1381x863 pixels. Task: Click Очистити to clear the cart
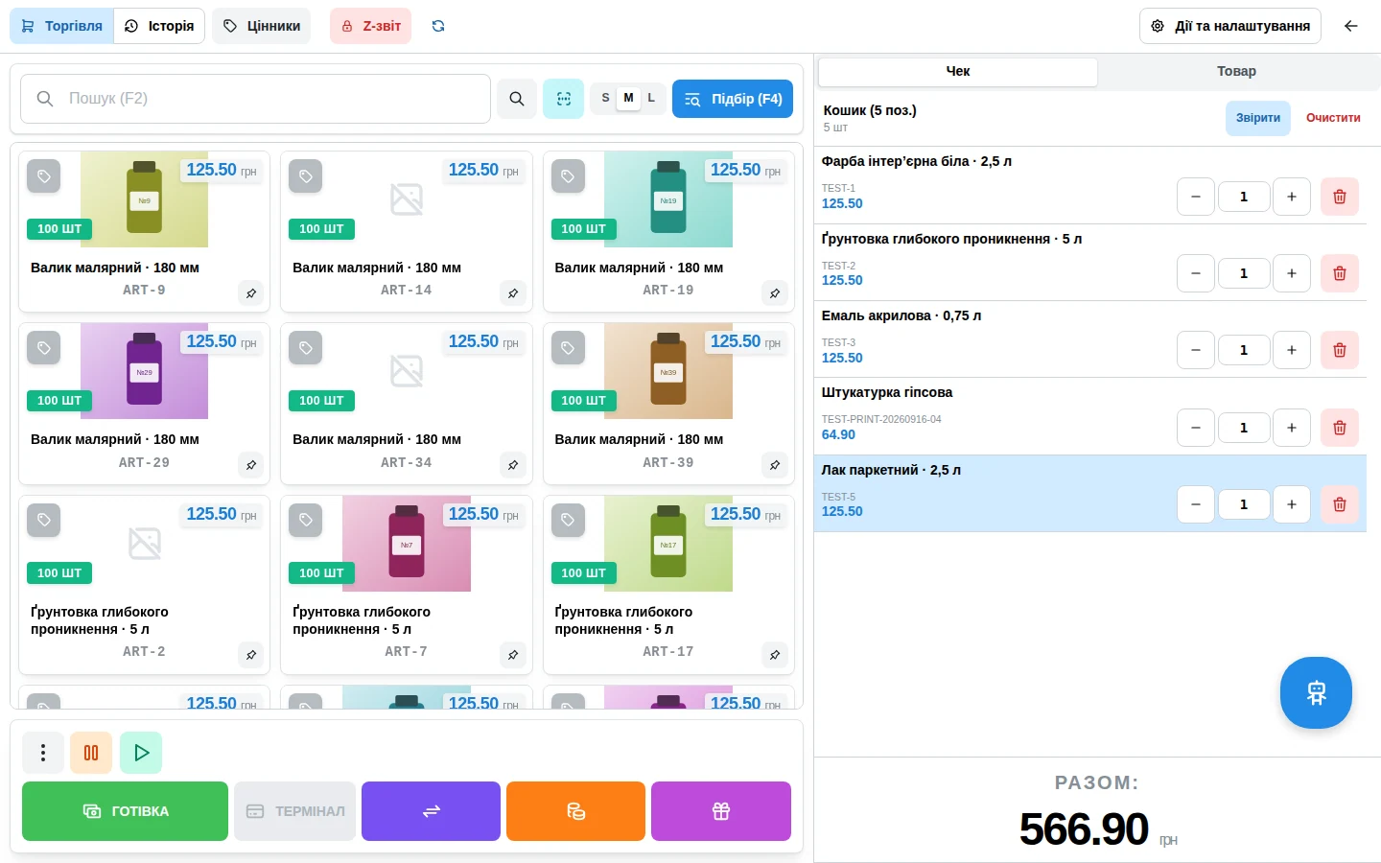pyautogui.click(x=1333, y=118)
